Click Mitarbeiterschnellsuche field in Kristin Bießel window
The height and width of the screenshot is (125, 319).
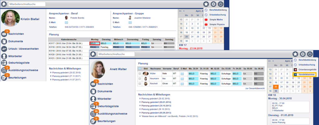point(27,4)
